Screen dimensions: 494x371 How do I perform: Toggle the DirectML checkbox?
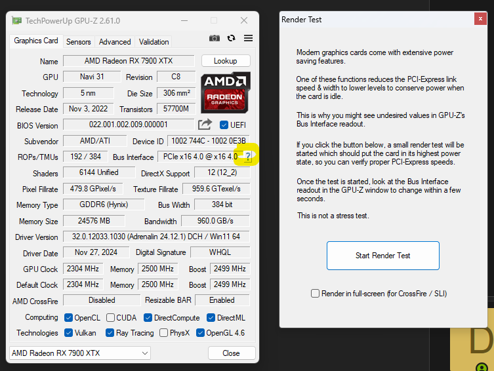point(211,318)
